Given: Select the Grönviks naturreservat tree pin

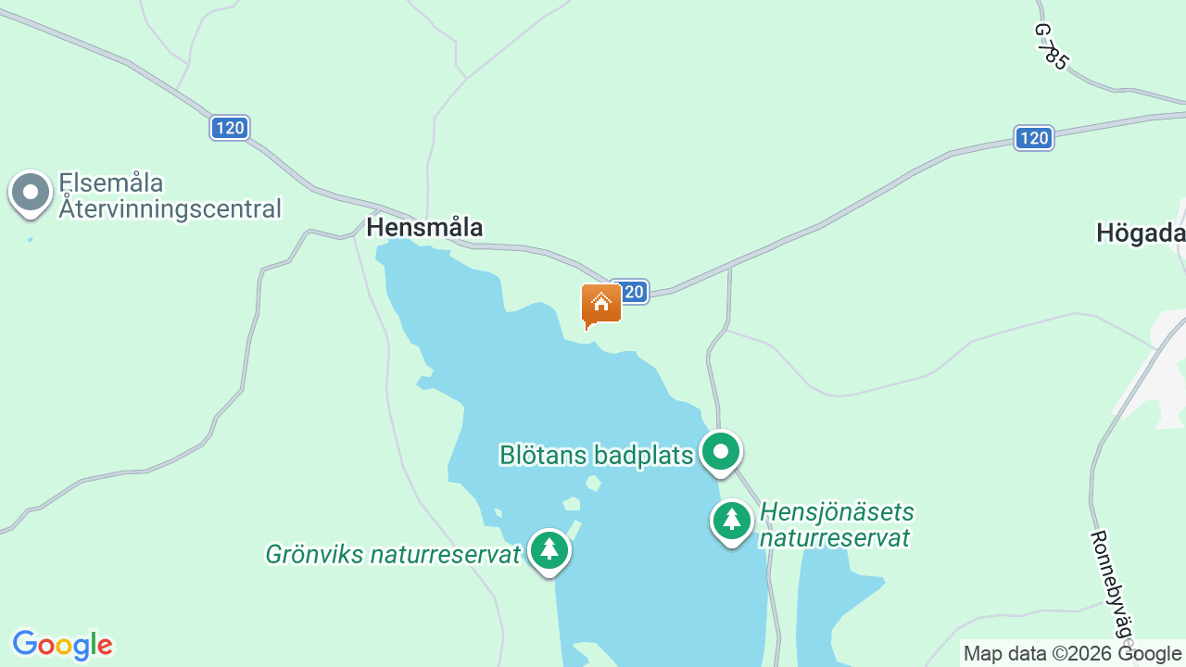Looking at the screenshot, I should tap(549, 552).
